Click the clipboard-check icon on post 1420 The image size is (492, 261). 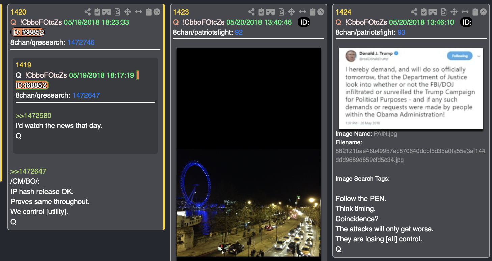97,12
